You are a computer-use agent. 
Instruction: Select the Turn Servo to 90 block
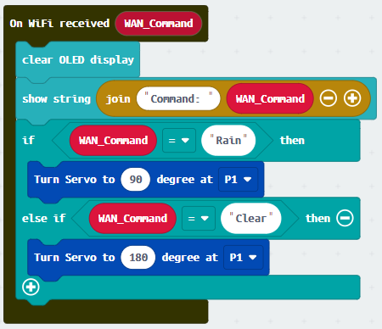coord(75,180)
